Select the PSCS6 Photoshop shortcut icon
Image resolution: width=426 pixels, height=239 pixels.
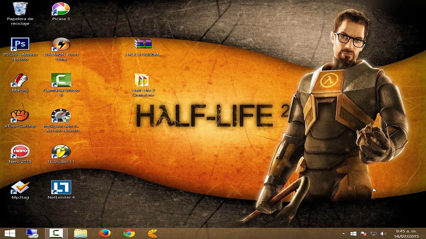20,44
